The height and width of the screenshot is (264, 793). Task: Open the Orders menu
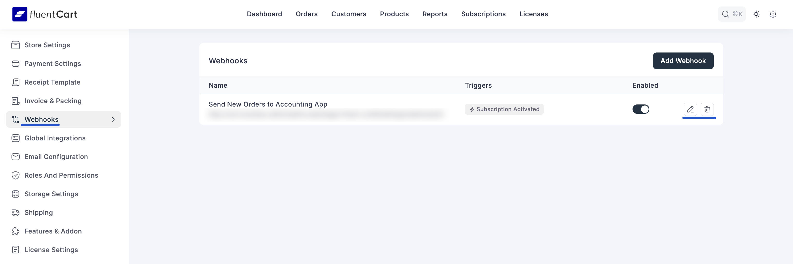[x=306, y=14]
